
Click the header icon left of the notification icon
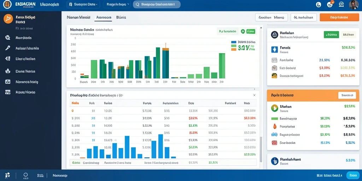click(319, 4)
